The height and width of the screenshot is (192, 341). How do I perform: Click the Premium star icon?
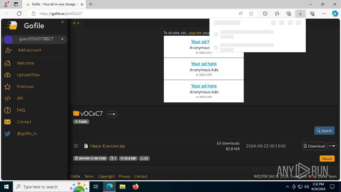click(7, 87)
